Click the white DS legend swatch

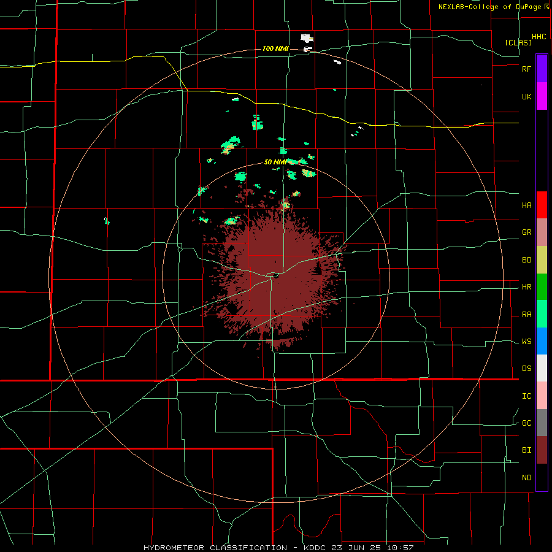click(542, 368)
